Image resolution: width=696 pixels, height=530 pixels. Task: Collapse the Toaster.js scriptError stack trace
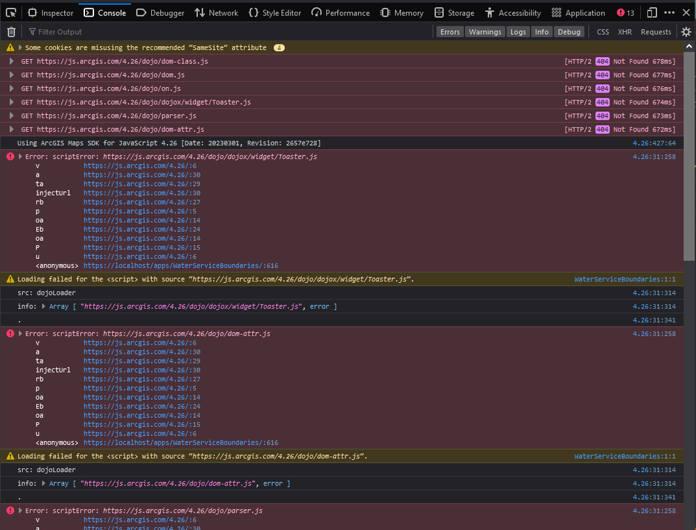tap(20, 157)
